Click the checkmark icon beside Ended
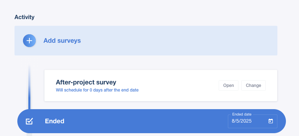The height and width of the screenshot is (136, 299). pyautogui.click(x=29, y=121)
